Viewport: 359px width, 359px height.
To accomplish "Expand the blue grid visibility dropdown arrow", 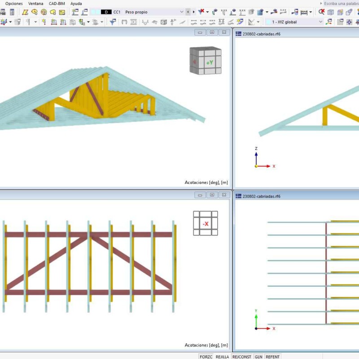I will 267,12.
